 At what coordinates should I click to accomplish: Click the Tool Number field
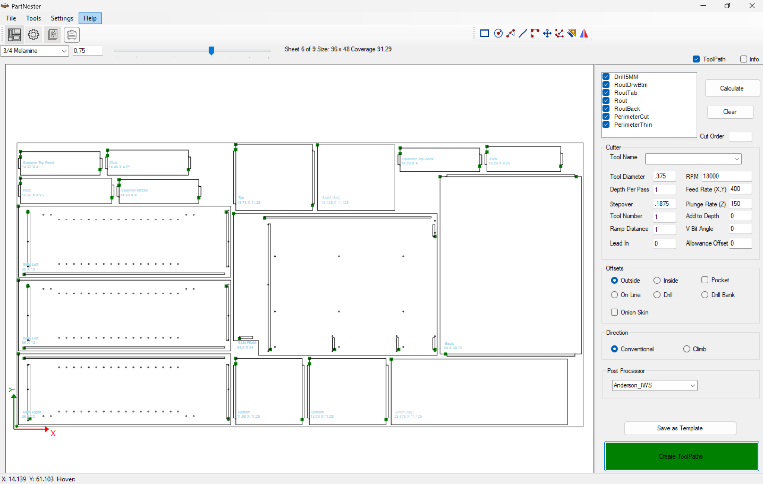coord(665,216)
